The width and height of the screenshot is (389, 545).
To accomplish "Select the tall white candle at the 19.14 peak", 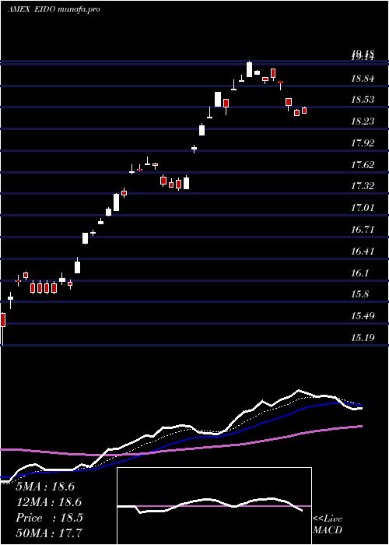I will pos(249,69).
